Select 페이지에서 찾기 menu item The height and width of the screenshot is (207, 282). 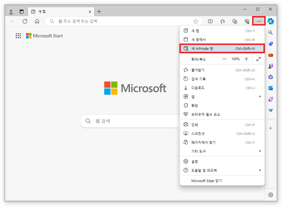pyautogui.click(x=222, y=142)
